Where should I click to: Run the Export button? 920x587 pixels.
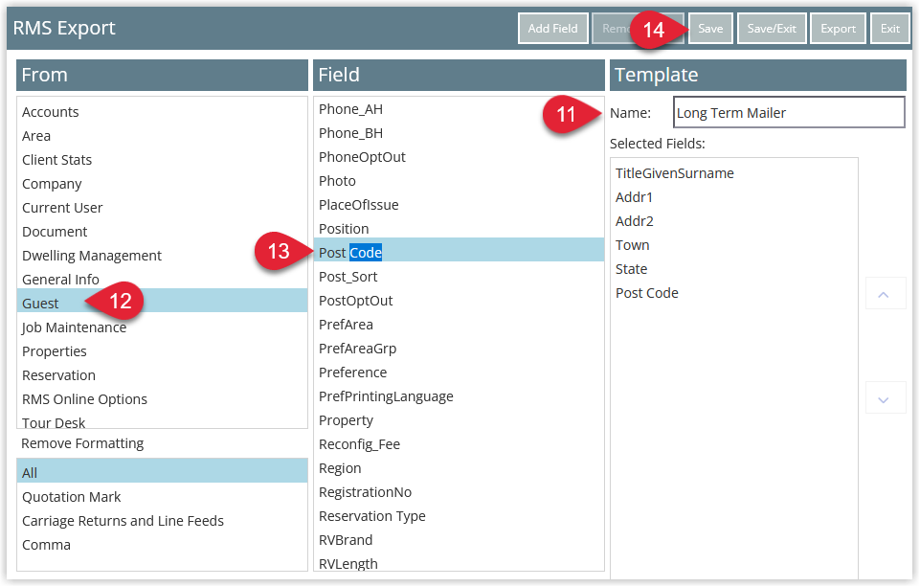pos(838,28)
